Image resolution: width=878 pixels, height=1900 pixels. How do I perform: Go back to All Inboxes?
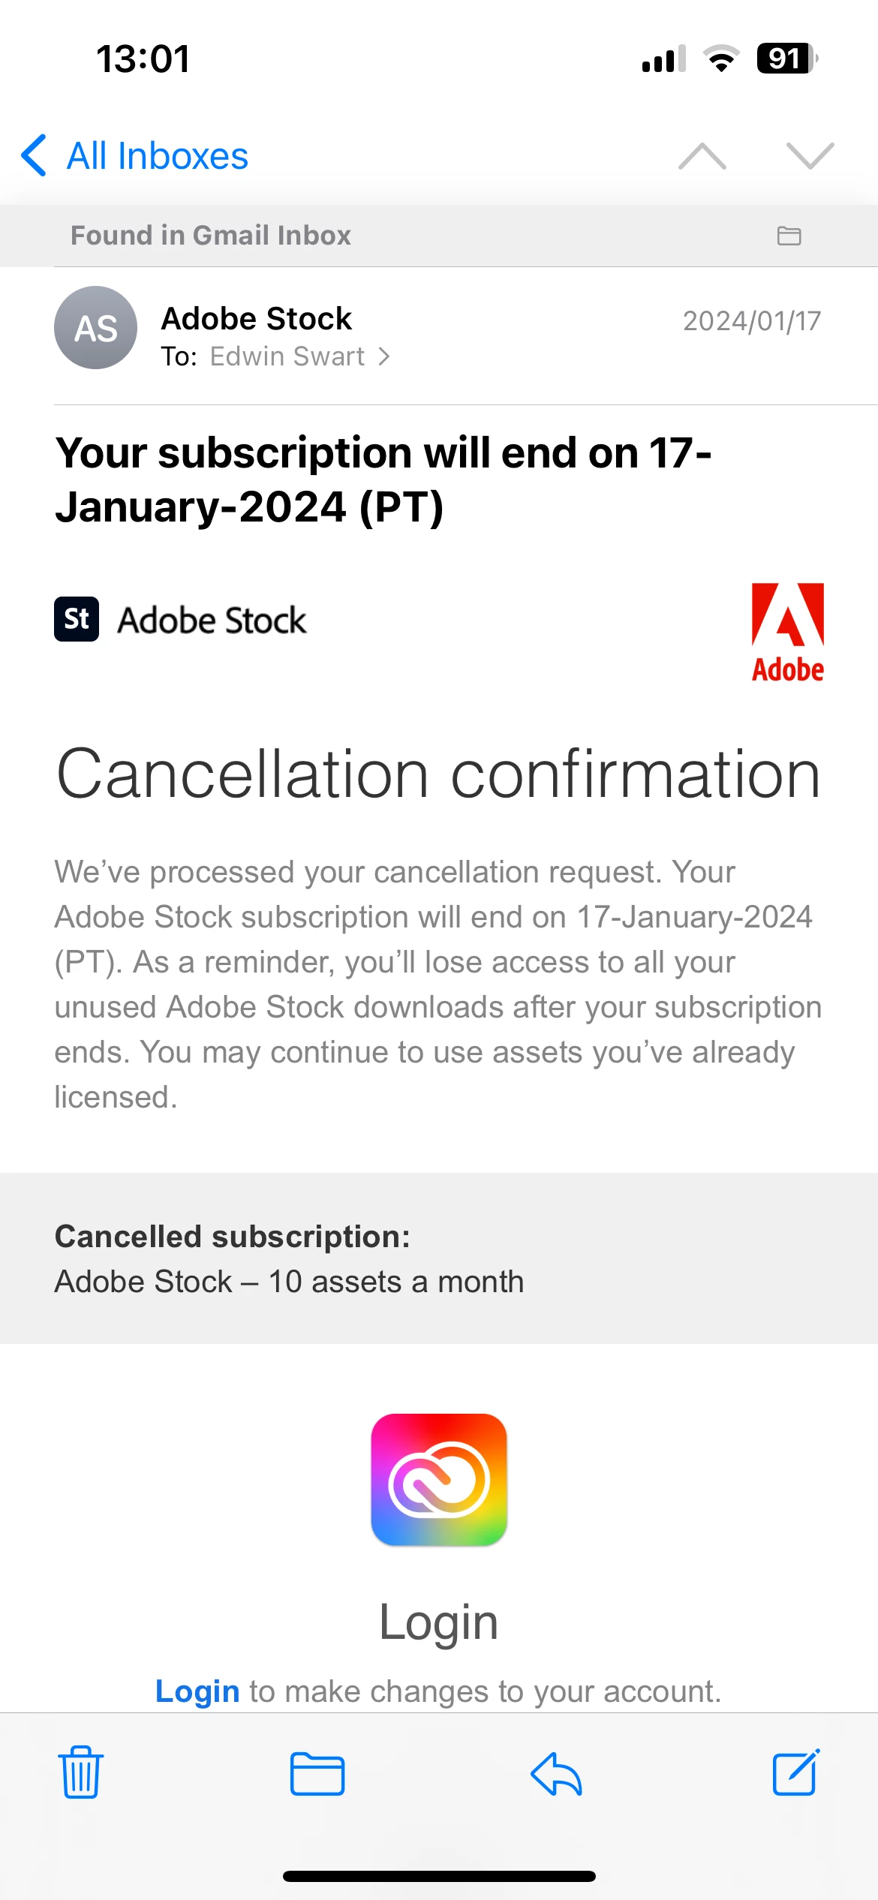[135, 156]
